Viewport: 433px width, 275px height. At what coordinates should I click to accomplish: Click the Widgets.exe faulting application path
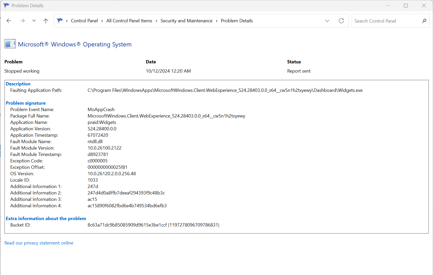[225, 90]
